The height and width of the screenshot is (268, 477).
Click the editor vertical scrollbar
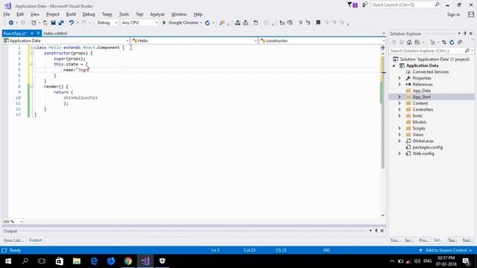coord(382,112)
